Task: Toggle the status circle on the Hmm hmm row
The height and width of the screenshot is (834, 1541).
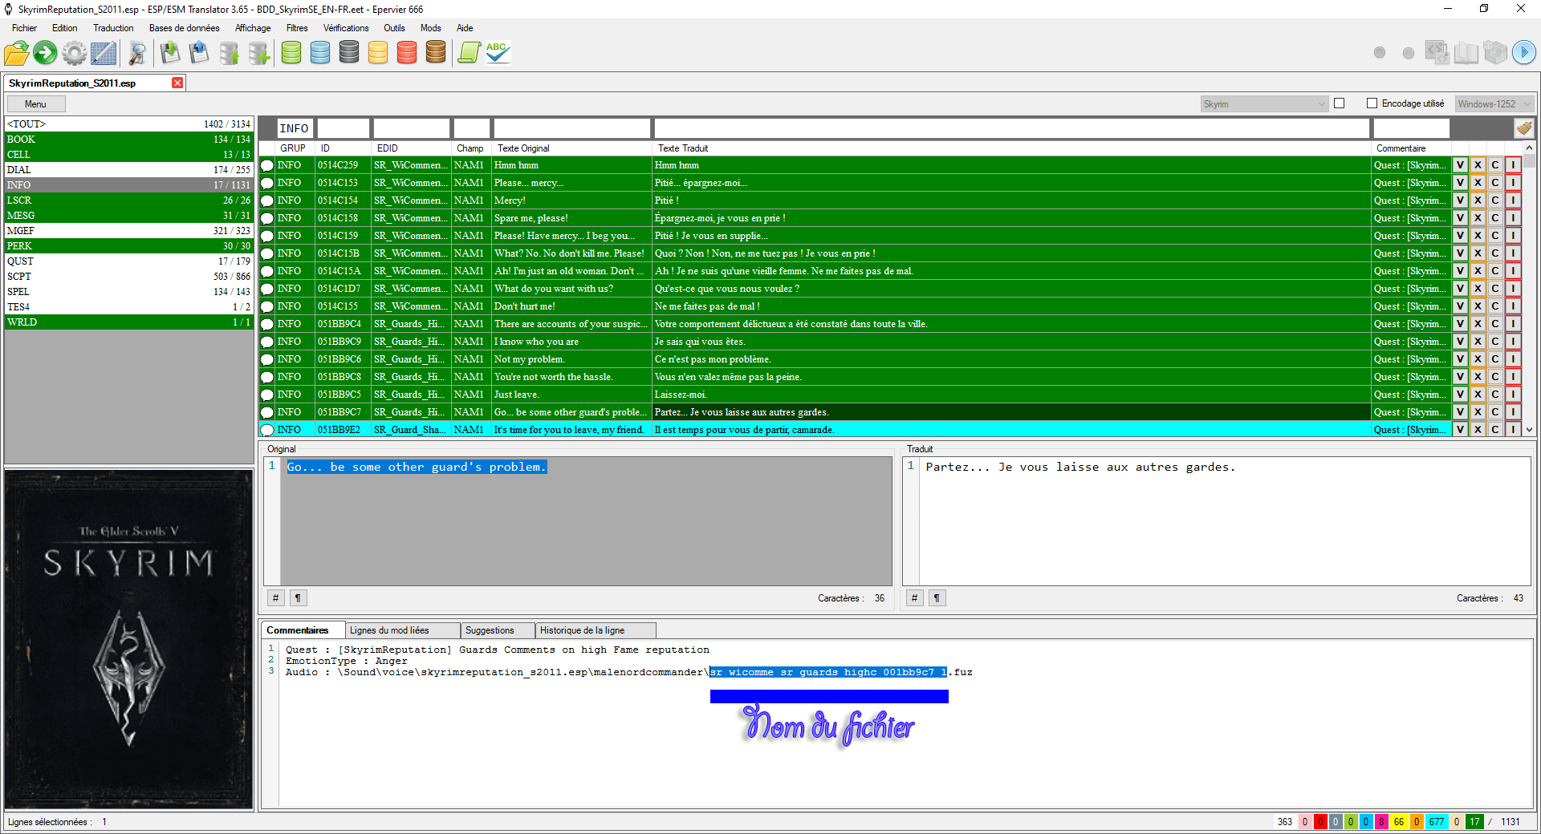Action: pos(267,165)
